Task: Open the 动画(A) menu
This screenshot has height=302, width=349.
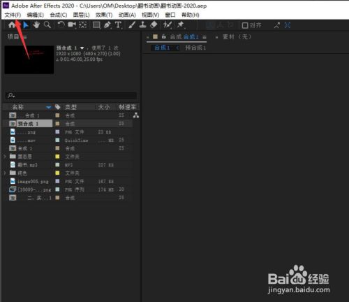Action: tap(127, 15)
